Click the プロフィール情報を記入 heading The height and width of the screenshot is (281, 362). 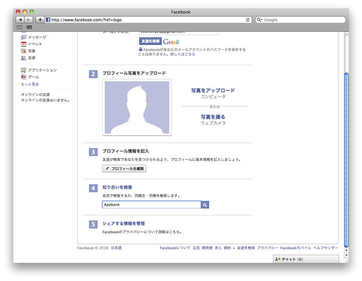point(126,151)
